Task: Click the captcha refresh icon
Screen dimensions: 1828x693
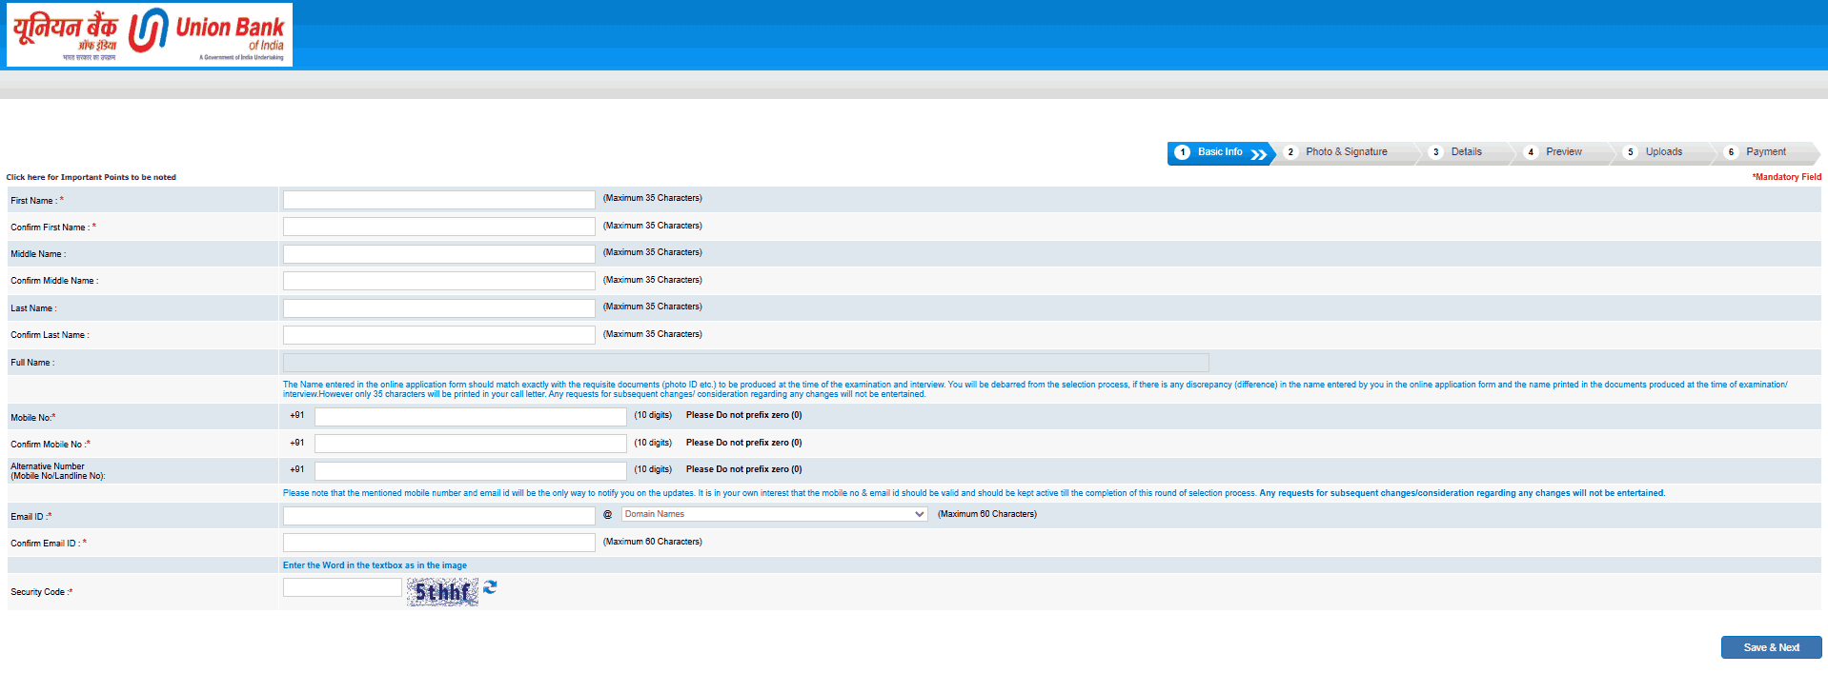Action: (490, 587)
